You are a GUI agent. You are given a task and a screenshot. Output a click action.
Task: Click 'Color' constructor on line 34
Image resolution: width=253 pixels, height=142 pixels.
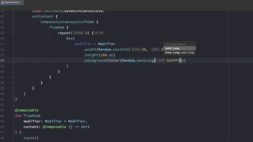114,60
